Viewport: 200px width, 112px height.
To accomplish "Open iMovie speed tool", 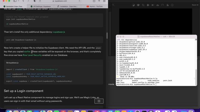I will click(162, 5).
